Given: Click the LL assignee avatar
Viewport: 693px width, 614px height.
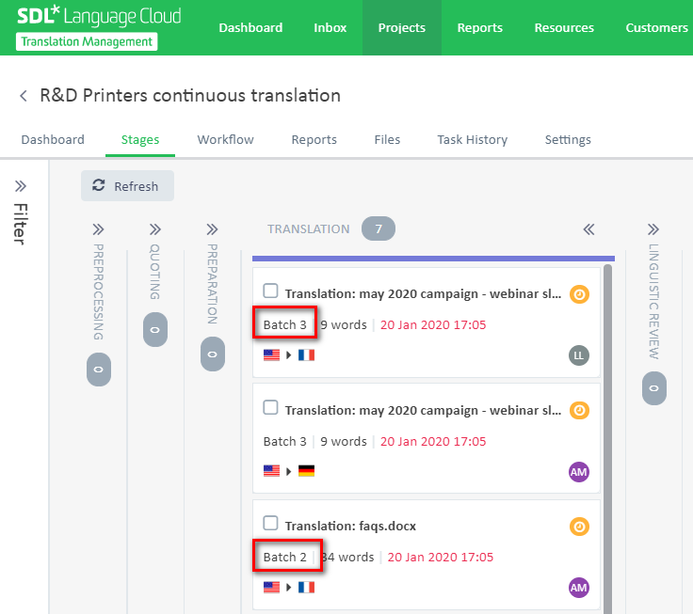Looking at the screenshot, I should point(578,355).
